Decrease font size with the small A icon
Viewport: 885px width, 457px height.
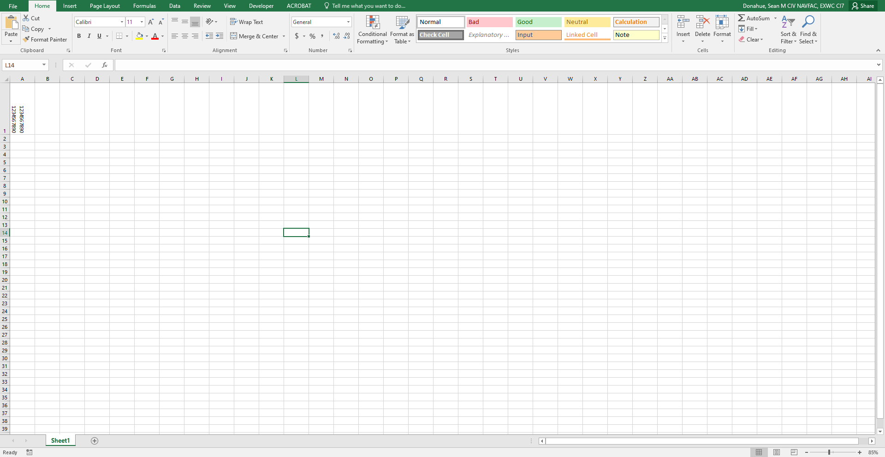161,22
